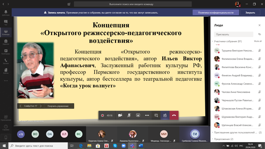The width and height of the screenshot is (265, 149).
Task: Click the new chat compose icon
Action: click(69, 4)
